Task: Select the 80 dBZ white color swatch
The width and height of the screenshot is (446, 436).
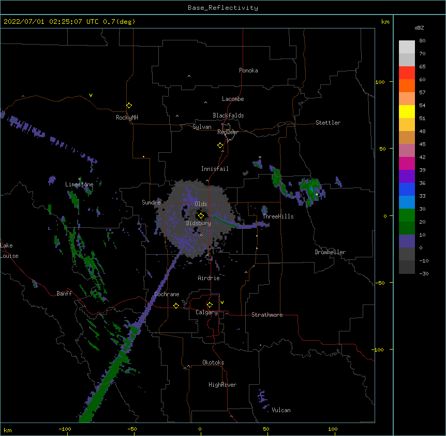Action: tap(407, 47)
